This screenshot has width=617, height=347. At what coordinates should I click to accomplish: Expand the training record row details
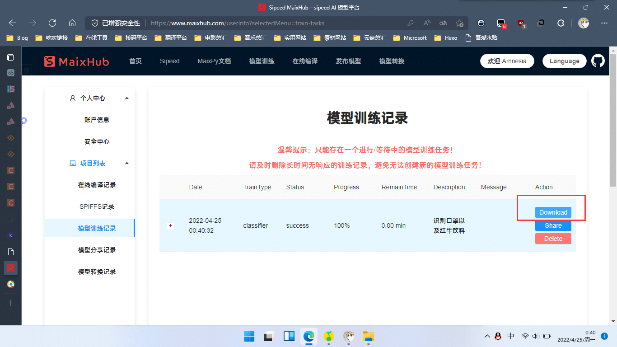tap(170, 225)
